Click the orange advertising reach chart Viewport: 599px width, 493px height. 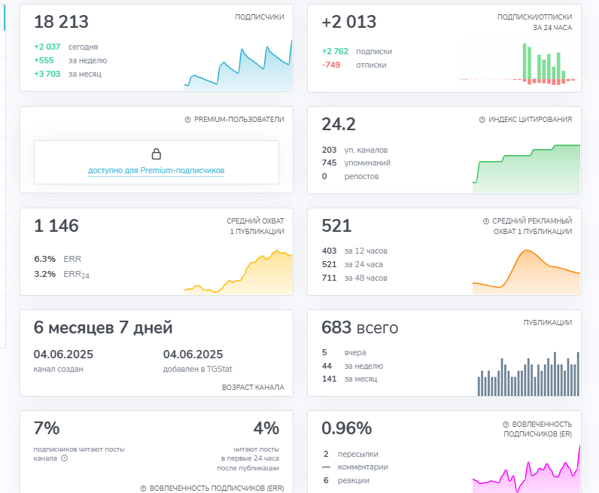click(527, 272)
